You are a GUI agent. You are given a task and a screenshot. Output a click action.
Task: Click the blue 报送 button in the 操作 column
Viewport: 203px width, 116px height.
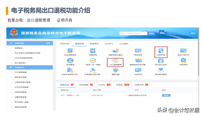166,95
